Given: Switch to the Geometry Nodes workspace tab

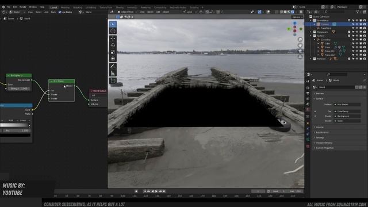Looking at the screenshot, I should [x=178, y=7].
